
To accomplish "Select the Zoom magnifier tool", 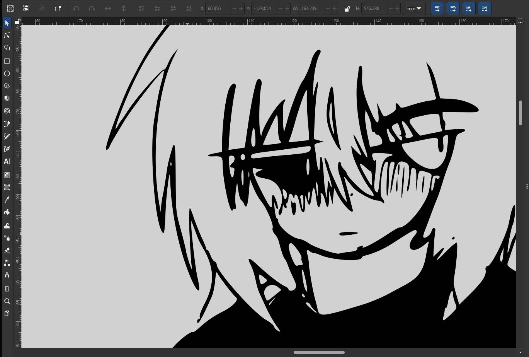I will pos(7,301).
